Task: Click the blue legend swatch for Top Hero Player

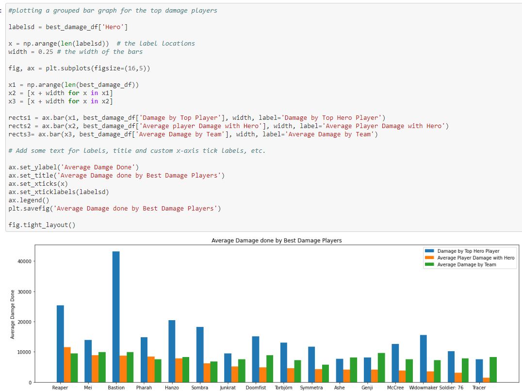Action: 429,251
